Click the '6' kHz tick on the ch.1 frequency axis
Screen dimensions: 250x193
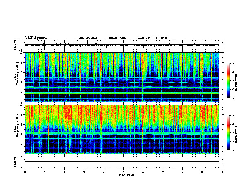tap(22, 72)
